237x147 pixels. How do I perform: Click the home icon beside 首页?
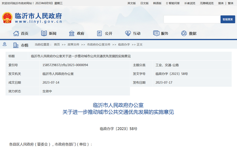click(16, 33)
